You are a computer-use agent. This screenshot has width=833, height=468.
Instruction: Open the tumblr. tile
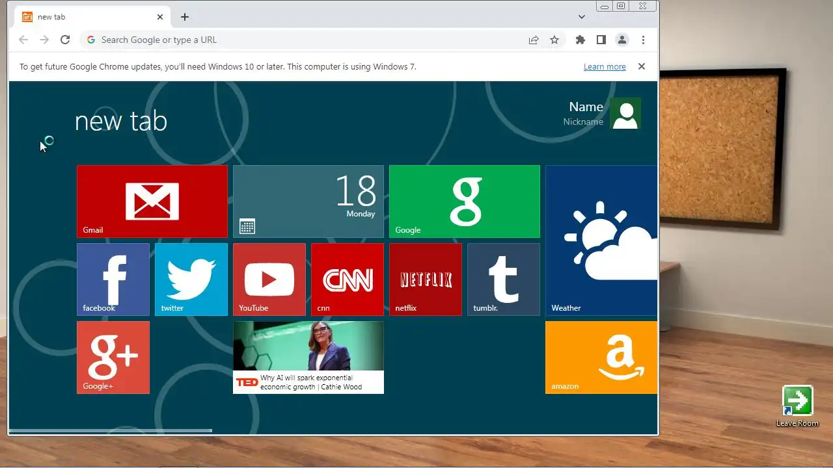pyautogui.click(x=504, y=279)
